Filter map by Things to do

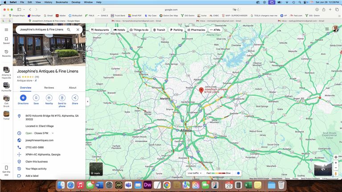[x=139, y=30]
